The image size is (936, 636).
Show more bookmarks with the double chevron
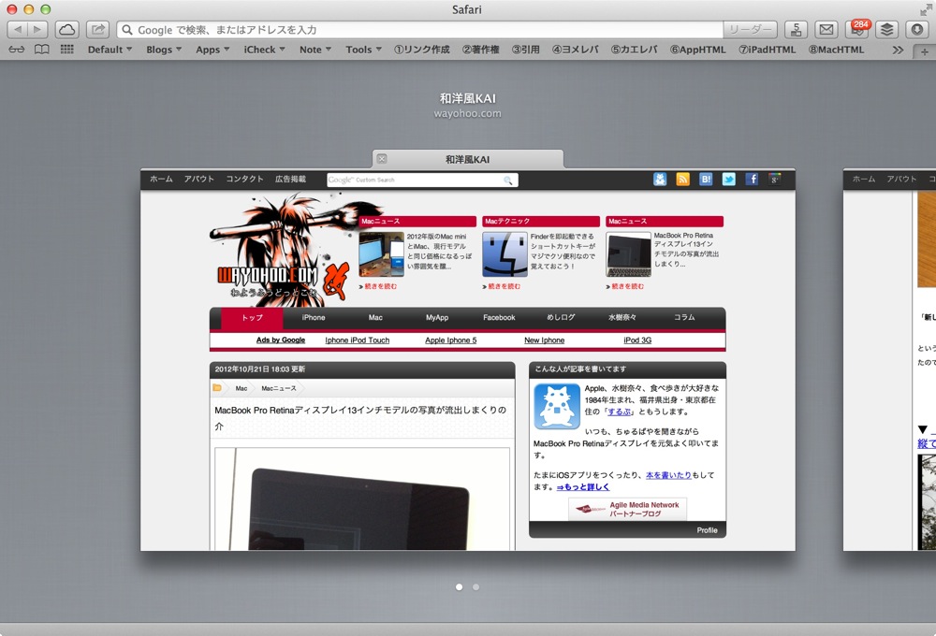(898, 51)
